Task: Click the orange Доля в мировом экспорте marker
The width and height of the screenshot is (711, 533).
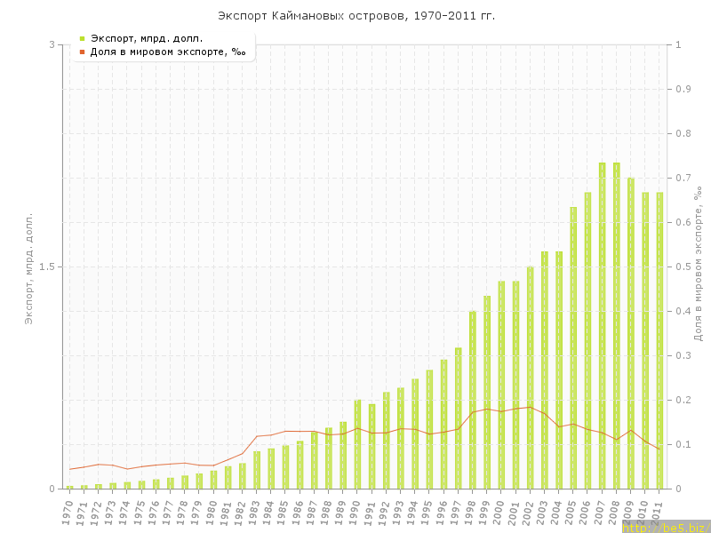Action: [83, 52]
